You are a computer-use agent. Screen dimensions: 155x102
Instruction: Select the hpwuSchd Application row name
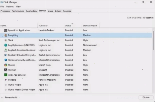point(19,30)
